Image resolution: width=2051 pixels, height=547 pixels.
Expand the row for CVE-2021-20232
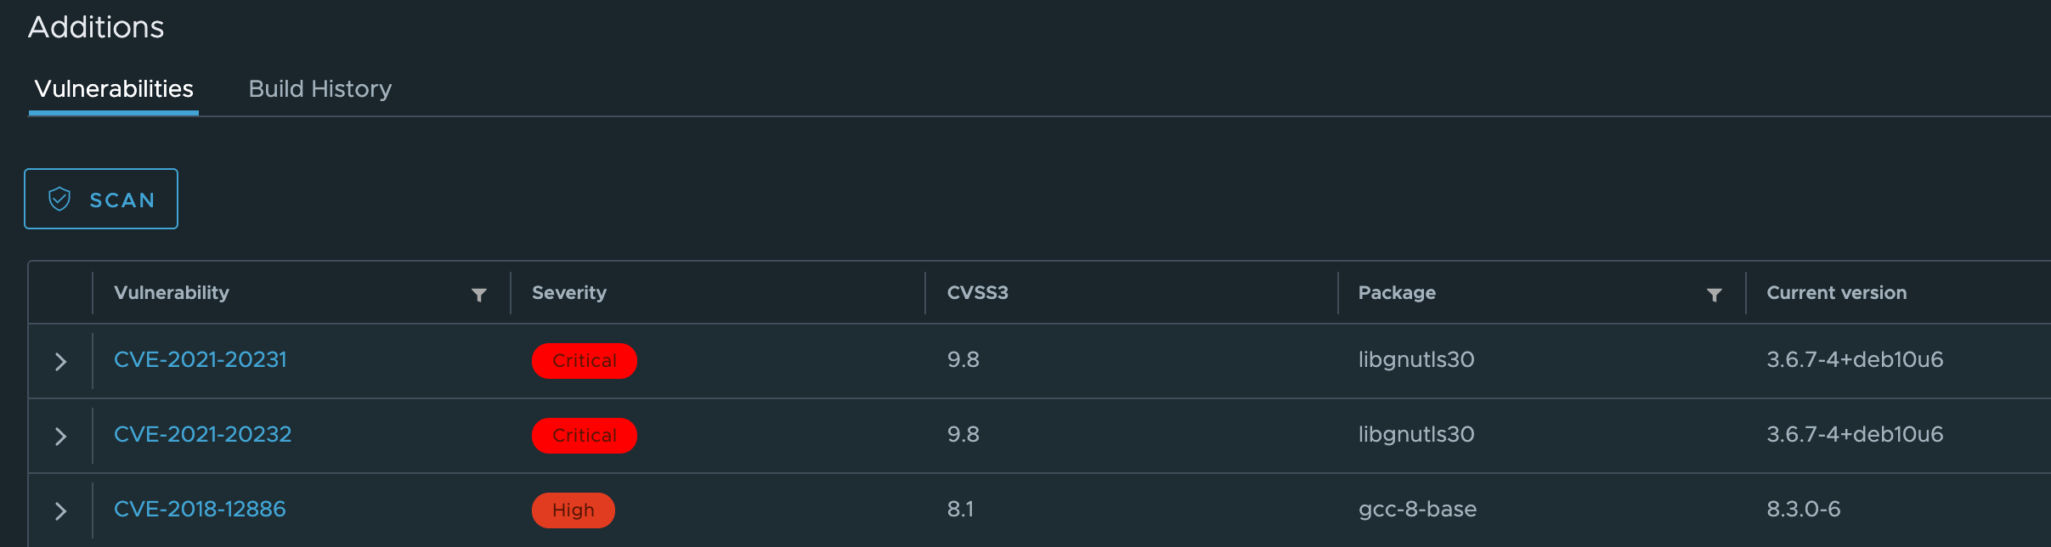[60, 435]
